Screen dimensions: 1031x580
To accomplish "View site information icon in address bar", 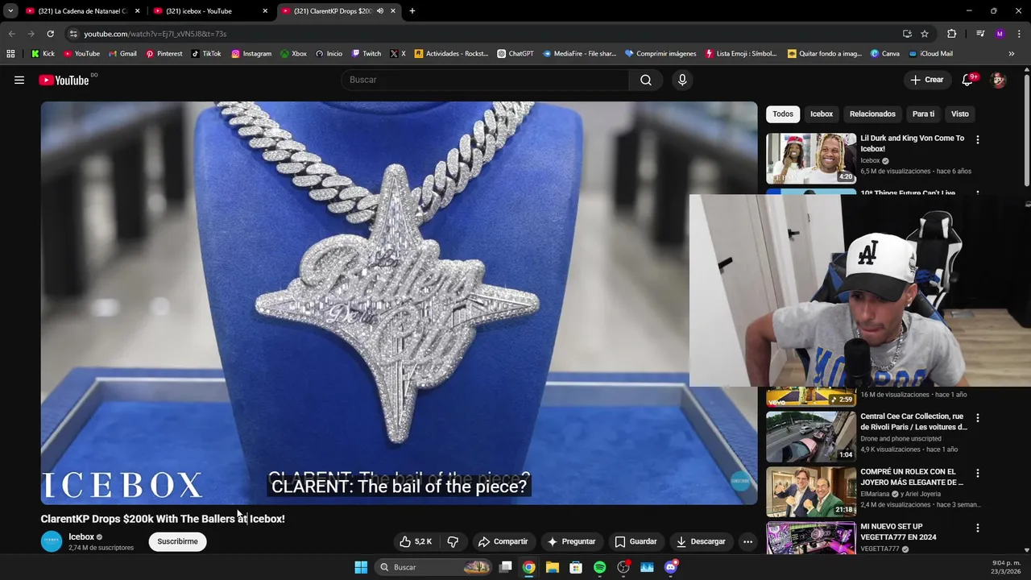I will [x=73, y=34].
